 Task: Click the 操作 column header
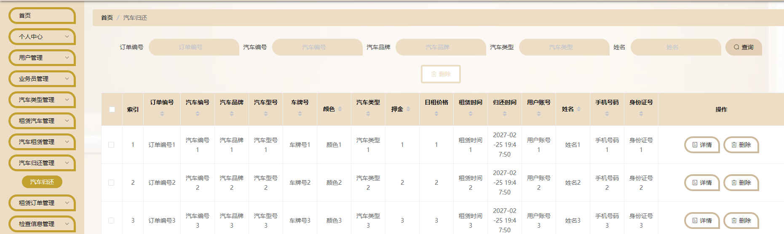point(721,109)
